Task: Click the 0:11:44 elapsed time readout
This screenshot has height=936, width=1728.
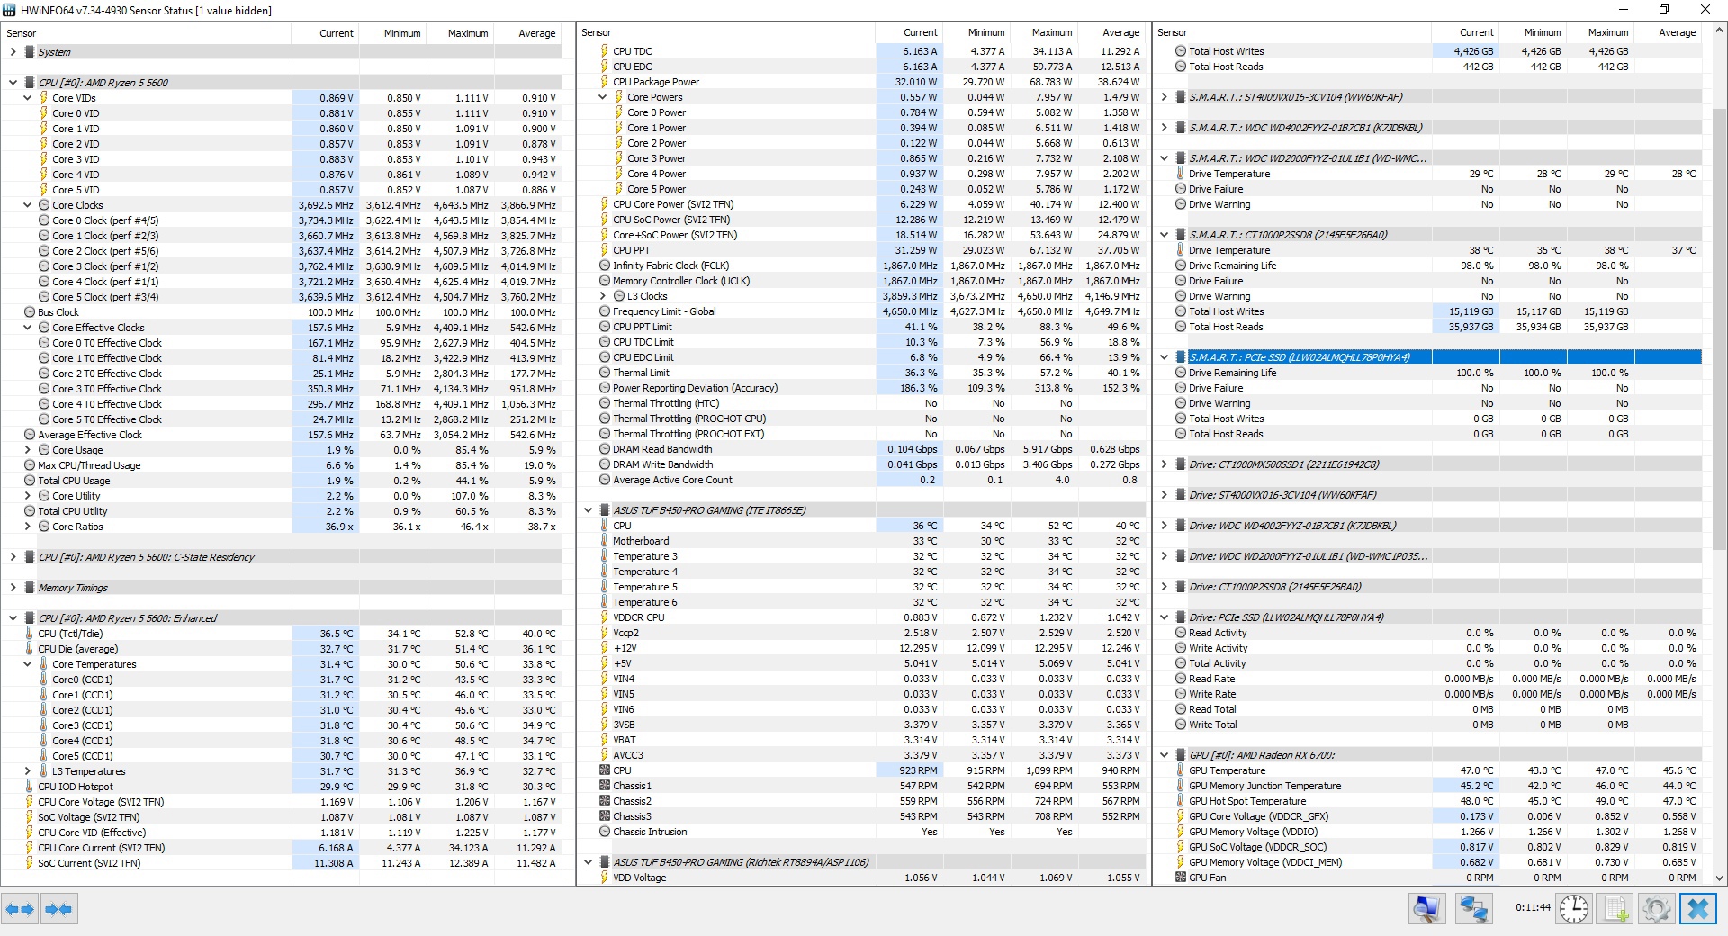Action: (1533, 908)
